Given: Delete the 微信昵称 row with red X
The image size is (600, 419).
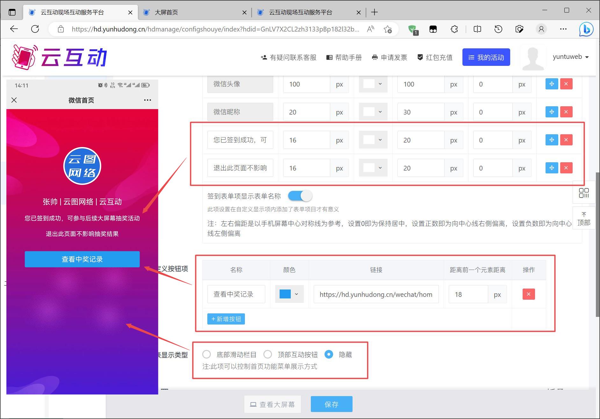Looking at the screenshot, I should [566, 112].
